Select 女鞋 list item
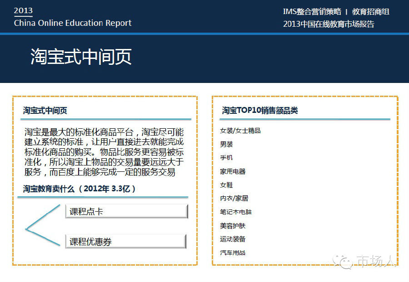409x282 pixels. click(226, 185)
